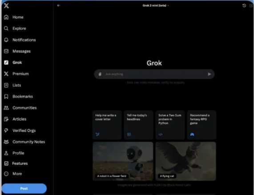This screenshot has width=254, height=195.
Task: Click the blue Post button
Action: click(24, 188)
